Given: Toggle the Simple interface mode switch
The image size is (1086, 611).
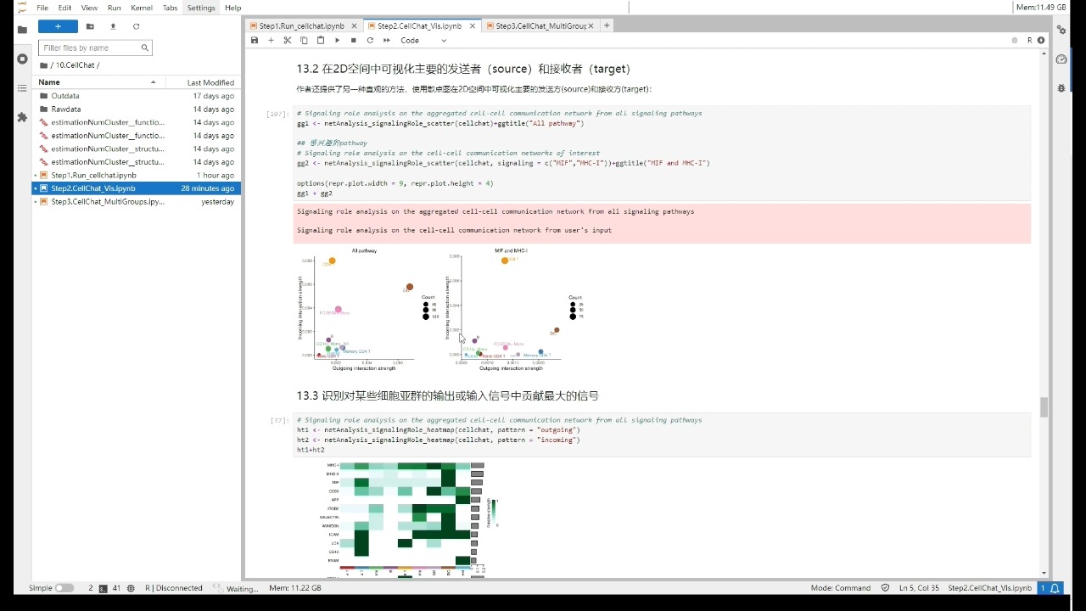Looking at the screenshot, I should [64, 588].
